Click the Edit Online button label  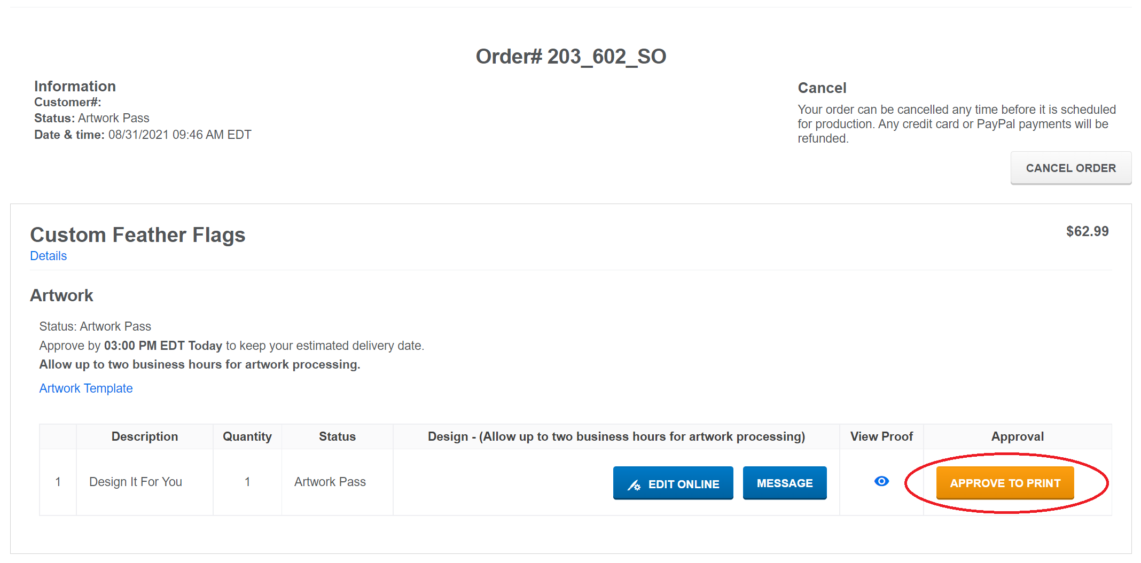point(684,484)
